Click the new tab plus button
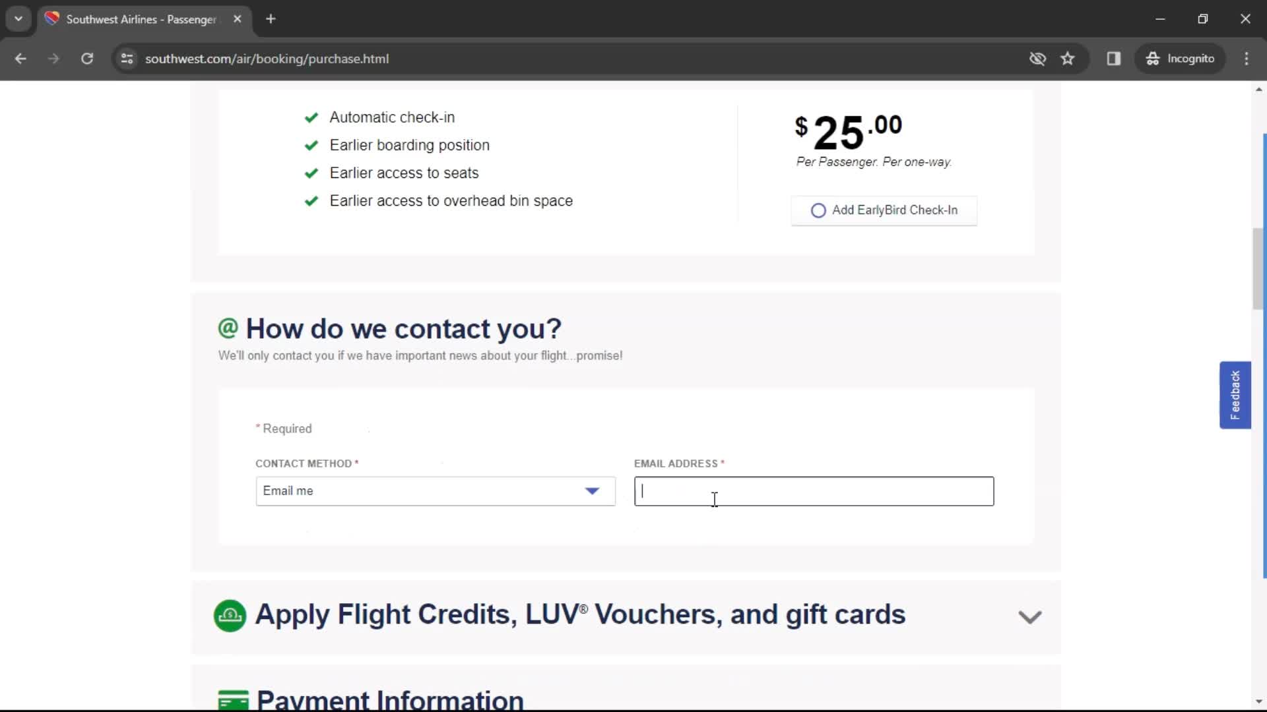The height and width of the screenshot is (712, 1267). point(271,19)
